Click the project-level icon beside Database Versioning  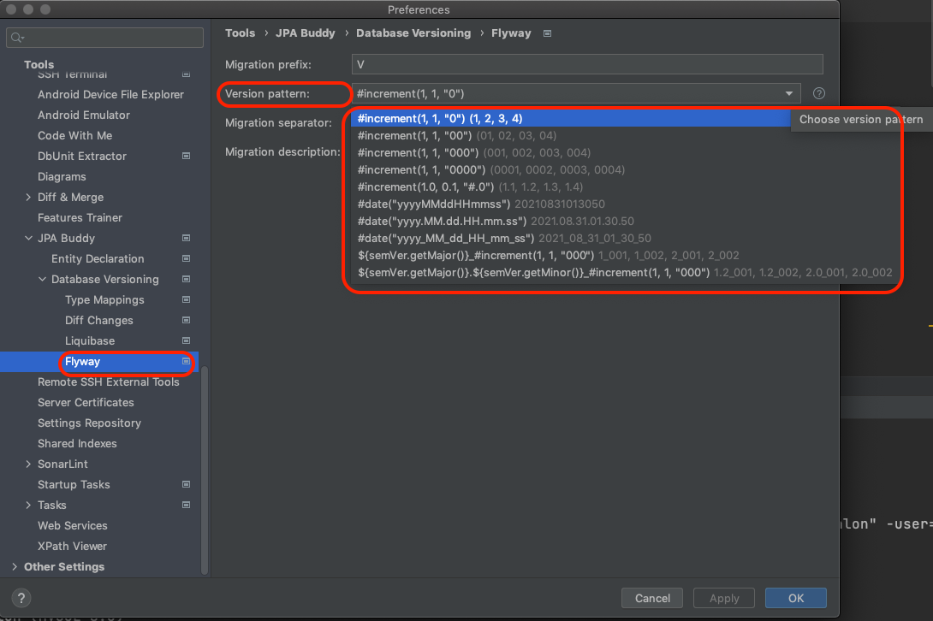[187, 279]
